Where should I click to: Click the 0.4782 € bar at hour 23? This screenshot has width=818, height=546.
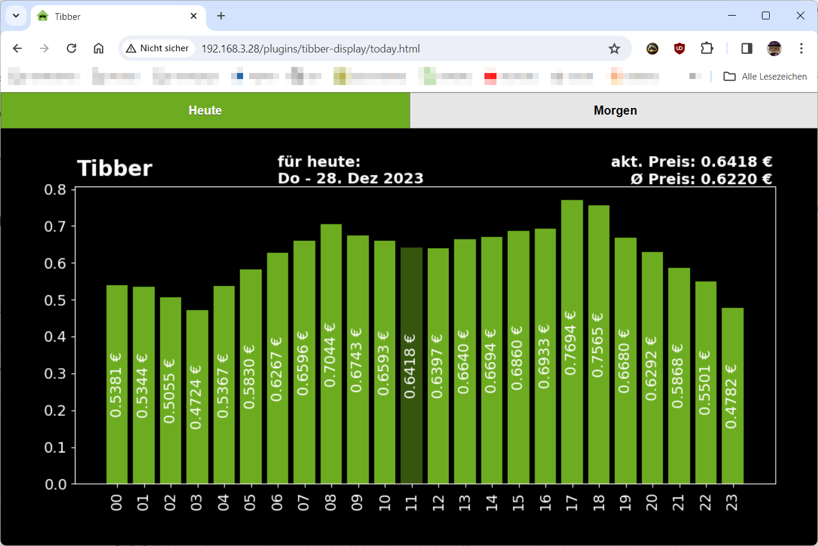[732, 396]
